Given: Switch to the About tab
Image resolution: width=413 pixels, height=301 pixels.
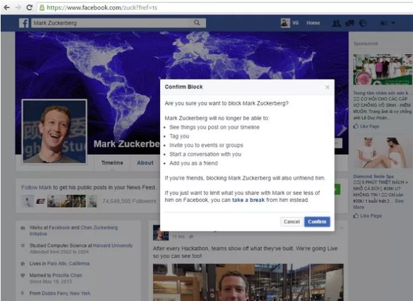Looking at the screenshot, I should coord(145,163).
